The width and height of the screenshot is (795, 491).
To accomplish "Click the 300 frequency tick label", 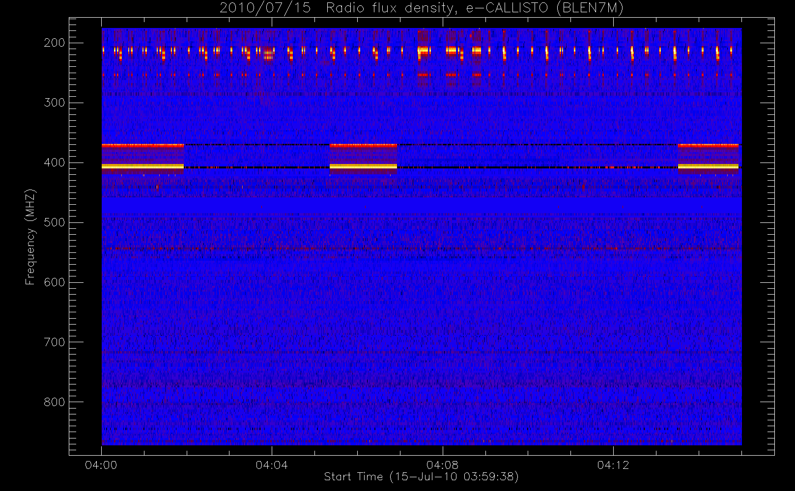I will pos(54,103).
